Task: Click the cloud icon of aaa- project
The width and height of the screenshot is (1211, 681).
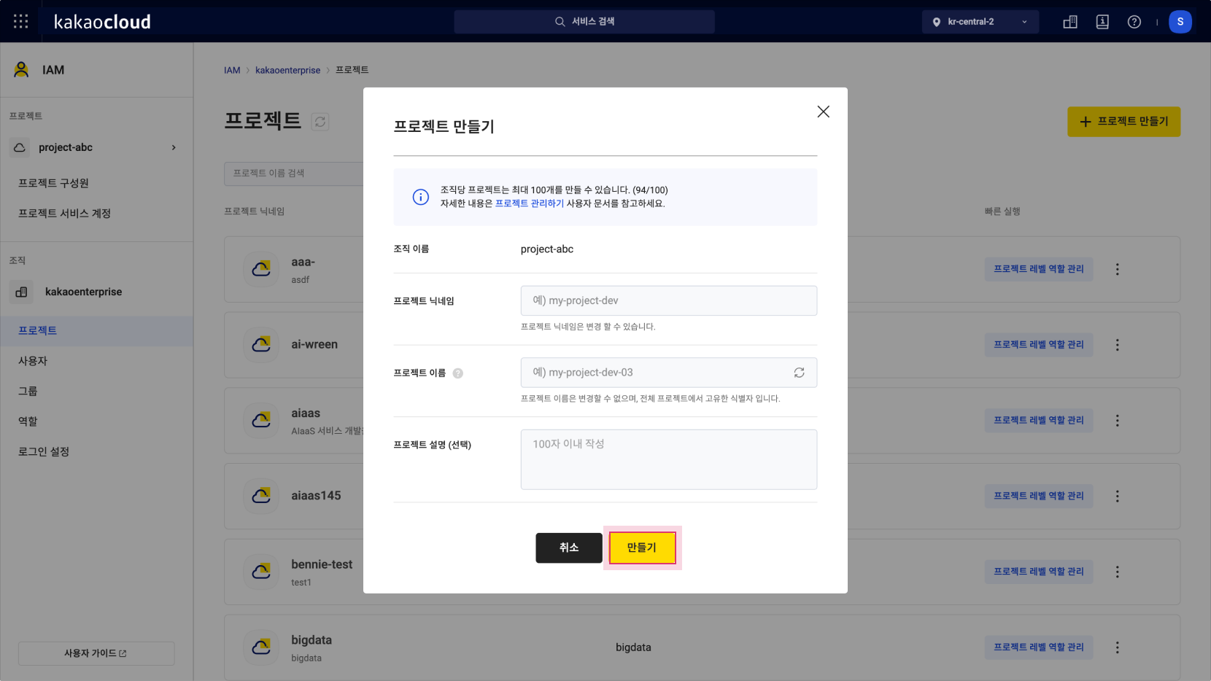Action: pyautogui.click(x=261, y=269)
